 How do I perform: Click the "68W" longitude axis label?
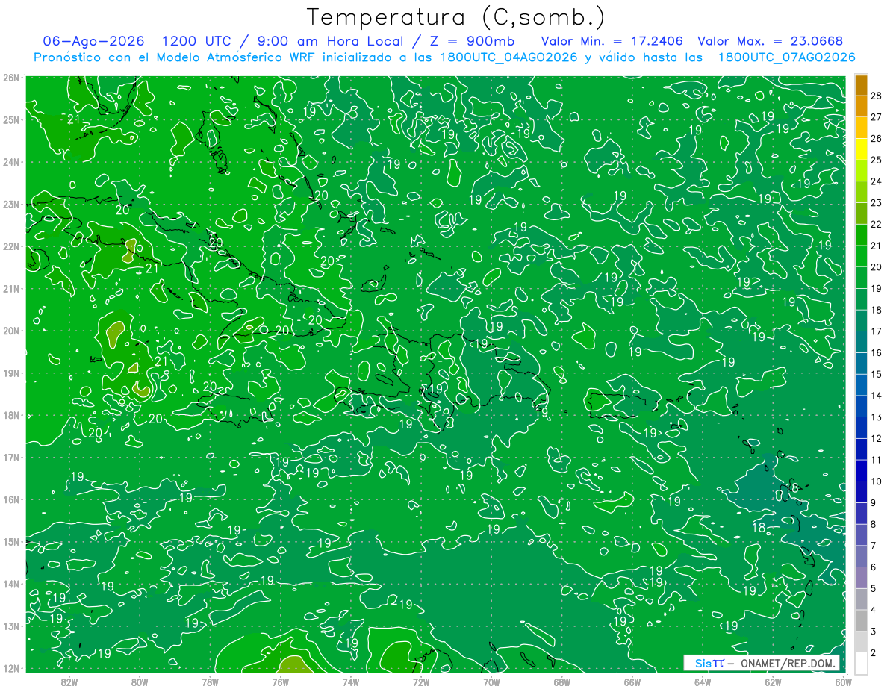click(562, 682)
